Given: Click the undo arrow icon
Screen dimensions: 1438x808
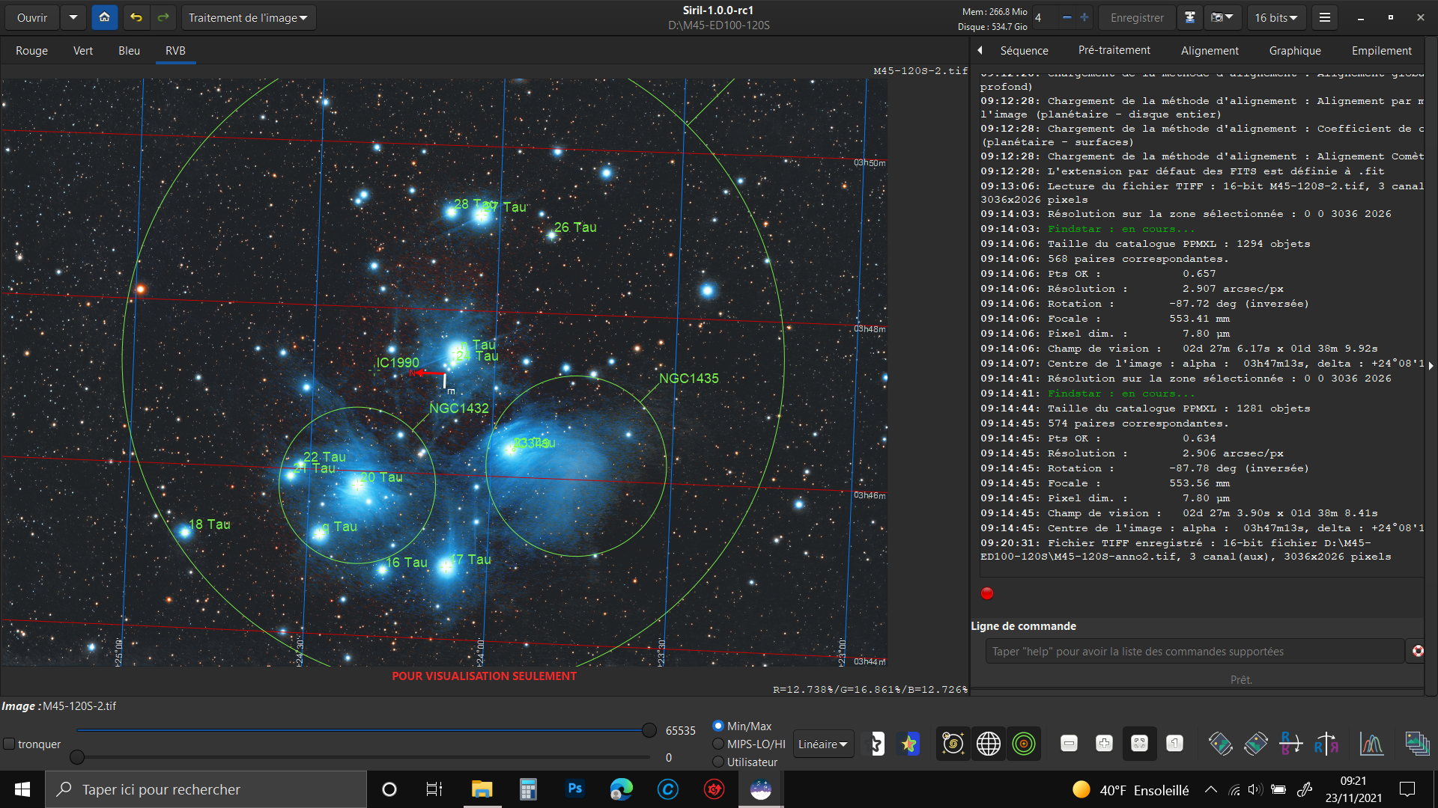Looking at the screenshot, I should pyautogui.click(x=136, y=17).
